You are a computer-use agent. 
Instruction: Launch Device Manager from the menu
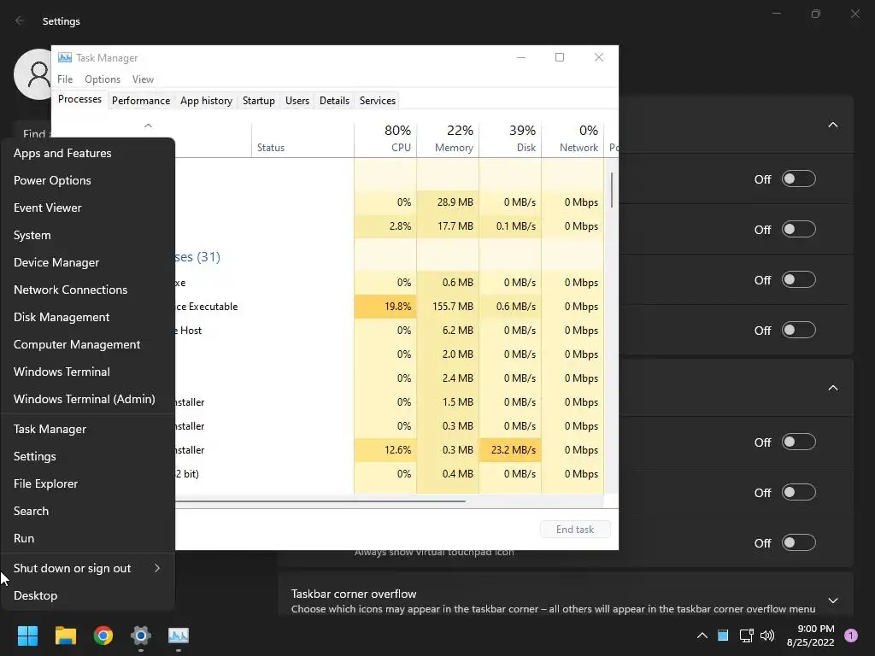point(88,262)
